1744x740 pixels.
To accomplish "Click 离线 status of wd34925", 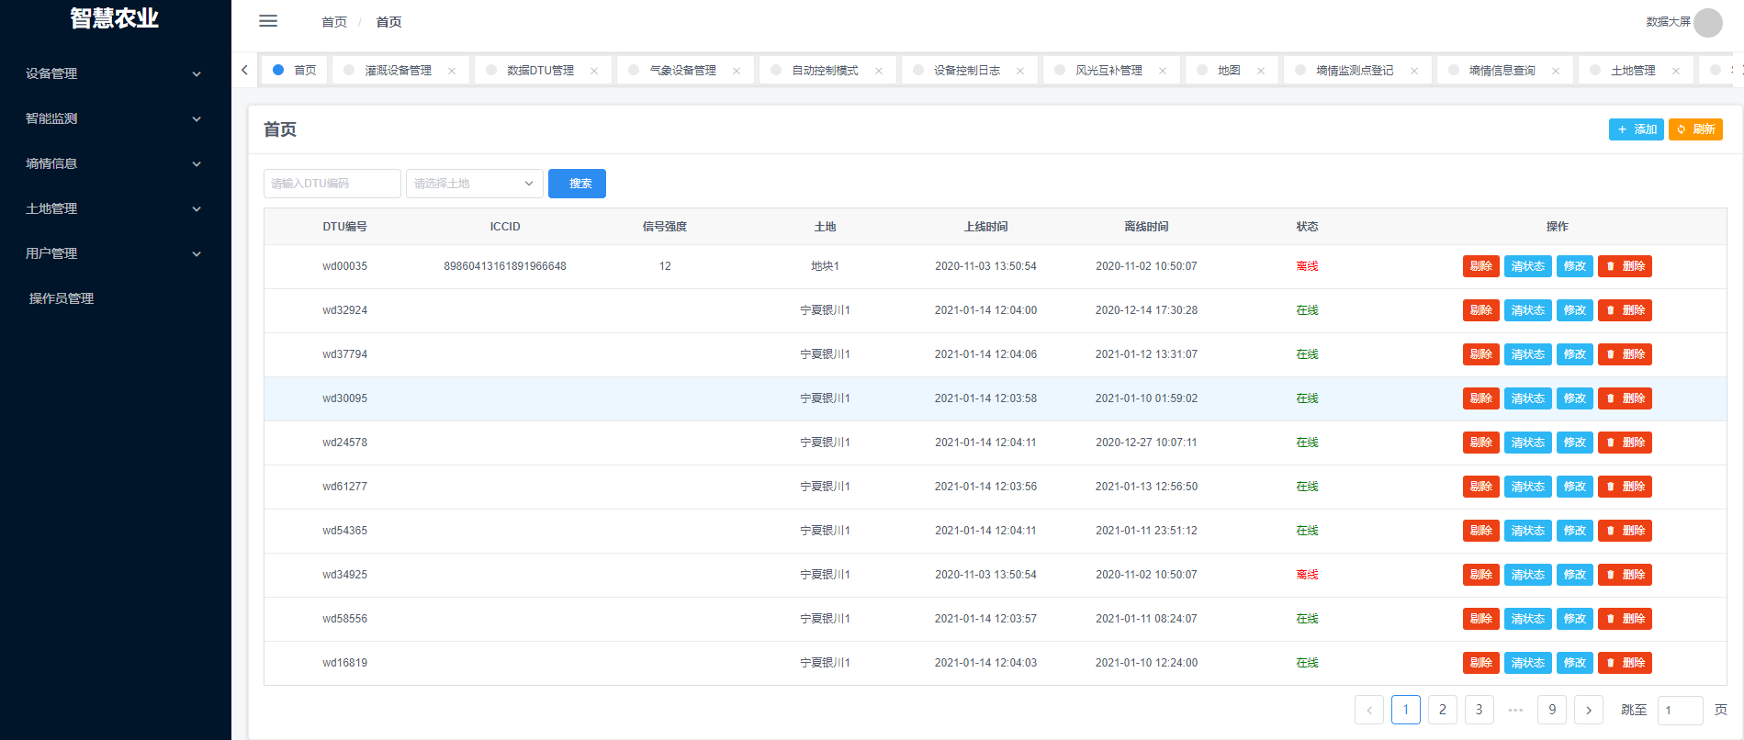I will [x=1307, y=575].
